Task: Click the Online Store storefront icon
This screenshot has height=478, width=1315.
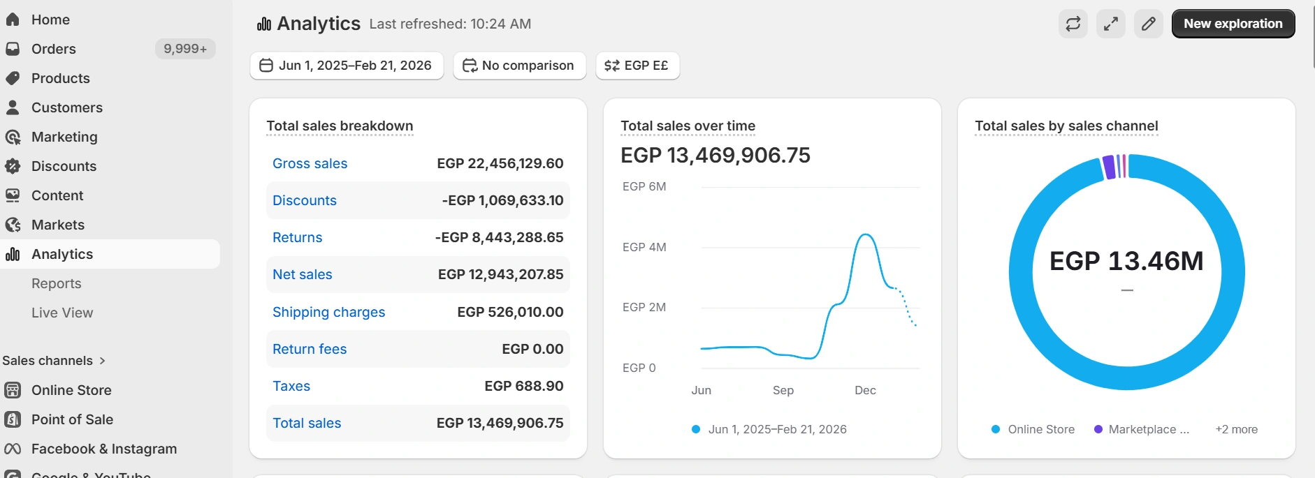Action: (13, 390)
